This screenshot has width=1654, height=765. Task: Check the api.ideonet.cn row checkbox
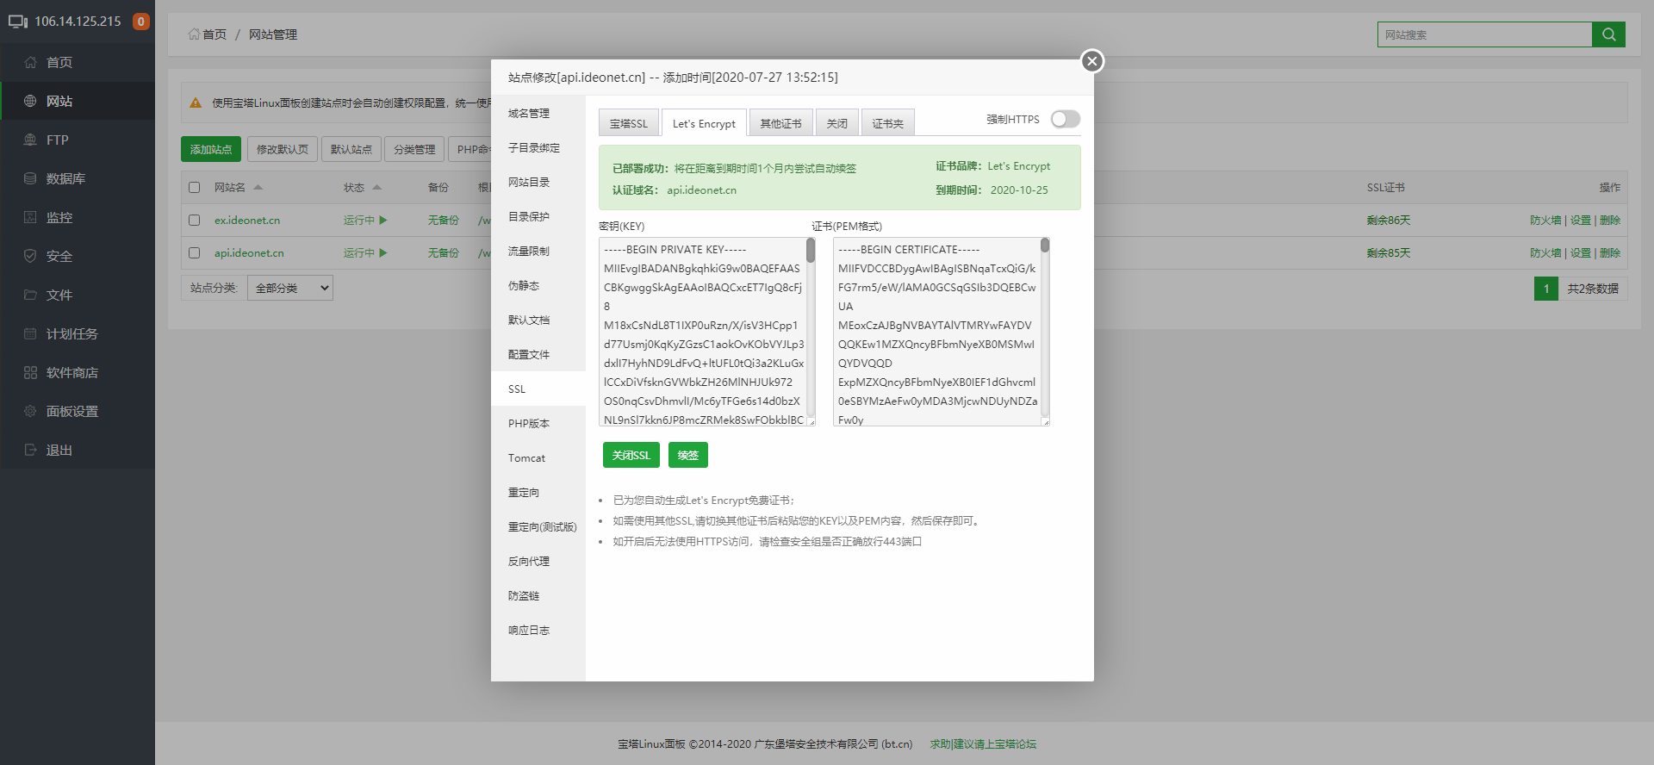195,253
